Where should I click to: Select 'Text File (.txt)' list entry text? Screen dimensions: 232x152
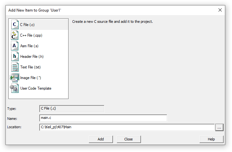[x=31, y=67]
